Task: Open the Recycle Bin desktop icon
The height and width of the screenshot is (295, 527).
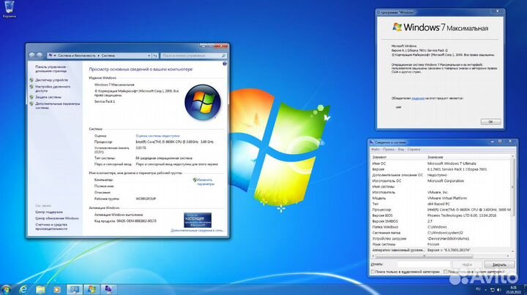Action: pos(9,9)
